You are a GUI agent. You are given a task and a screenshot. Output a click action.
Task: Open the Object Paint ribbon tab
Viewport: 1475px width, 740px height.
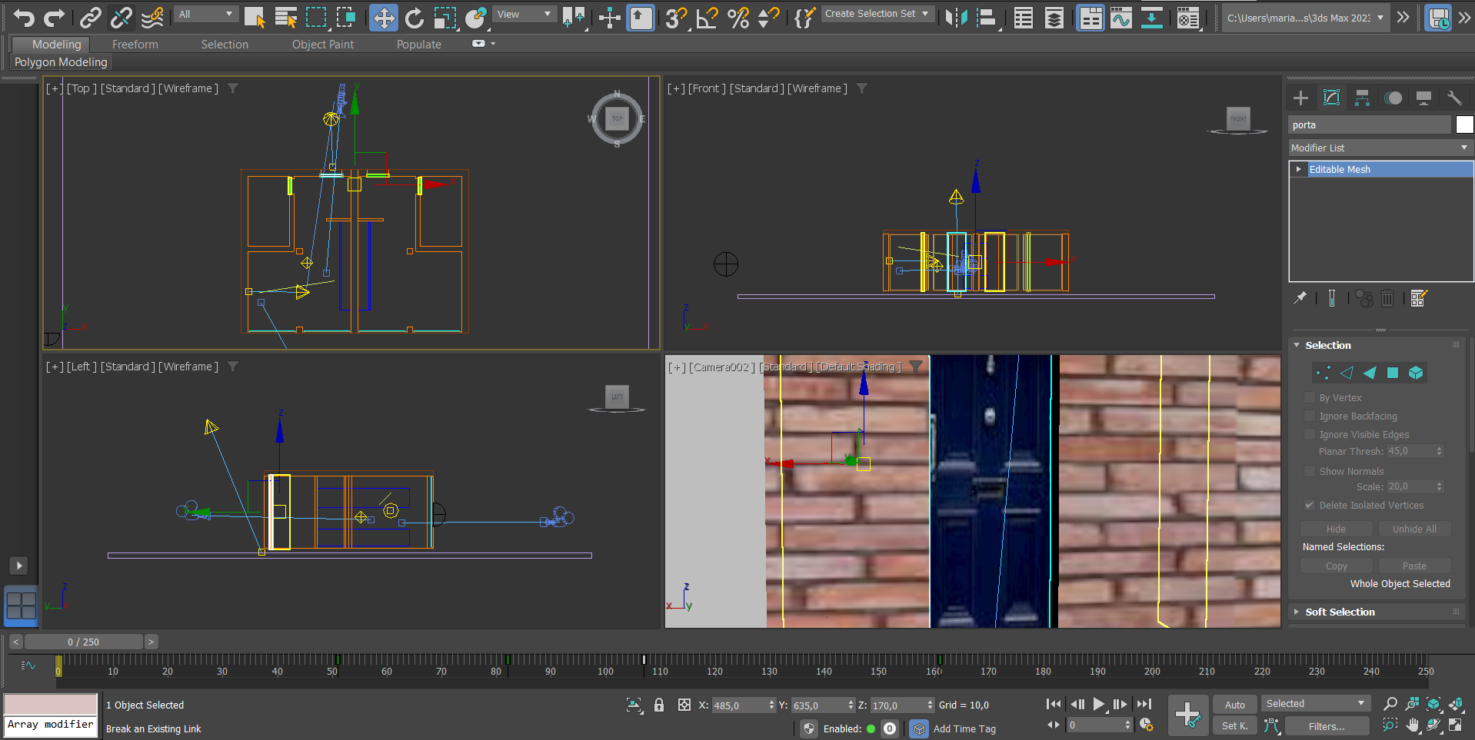322,45
